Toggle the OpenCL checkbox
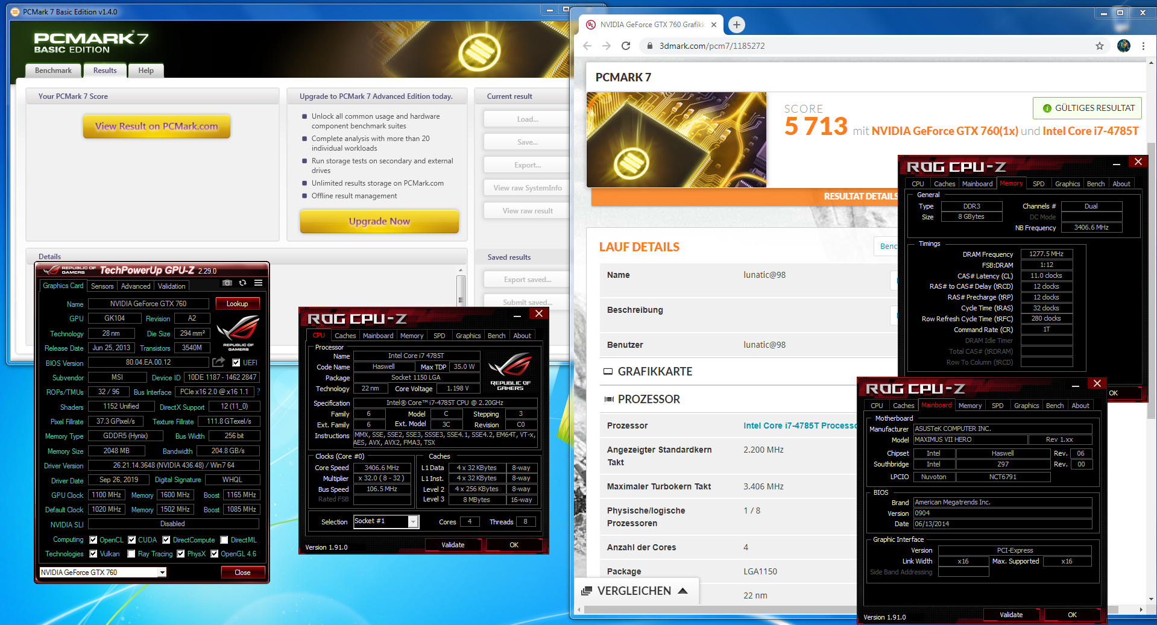The image size is (1157, 625). [x=93, y=540]
